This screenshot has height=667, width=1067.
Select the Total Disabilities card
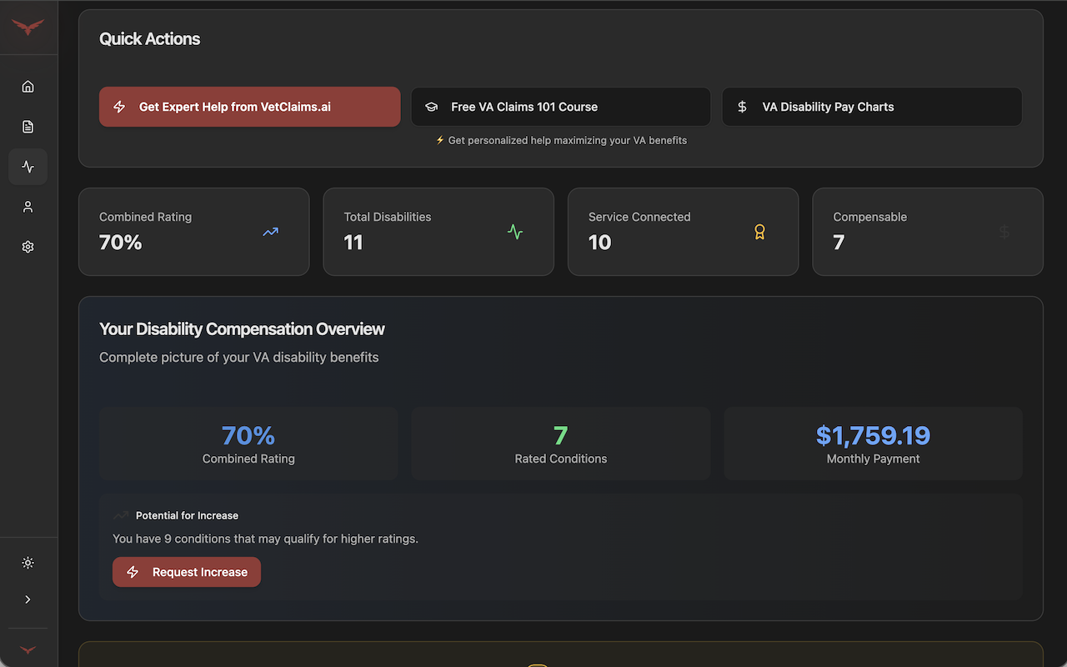[438, 232]
